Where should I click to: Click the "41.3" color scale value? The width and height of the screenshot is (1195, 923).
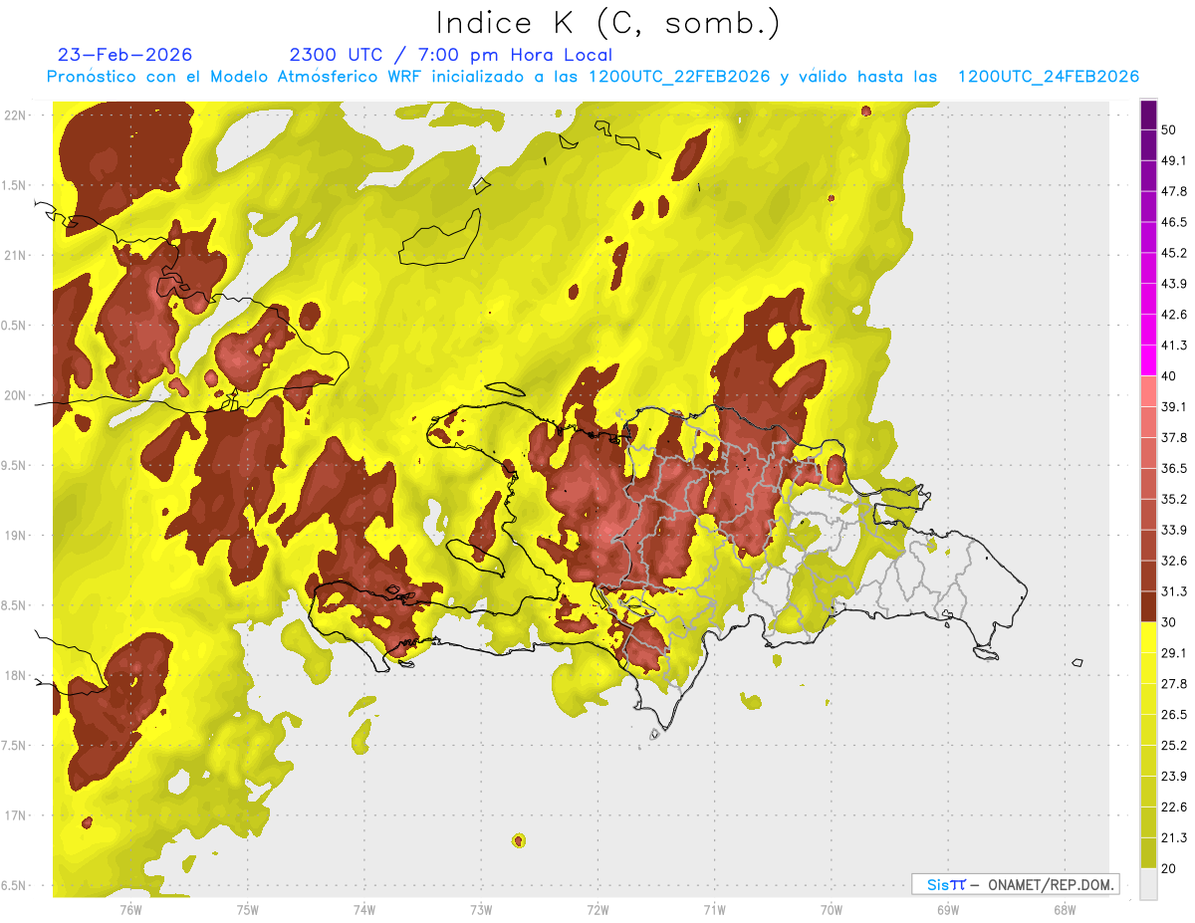[1174, 346]
